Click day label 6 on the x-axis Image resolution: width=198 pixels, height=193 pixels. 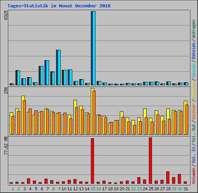coord(42,189)
